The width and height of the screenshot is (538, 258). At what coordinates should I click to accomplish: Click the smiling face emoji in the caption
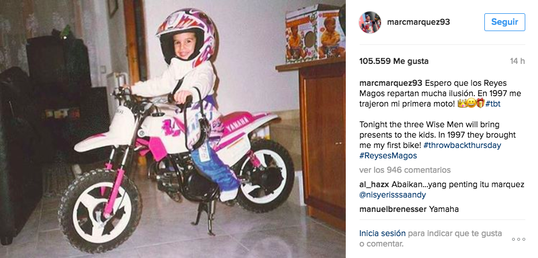click(470, 104)
